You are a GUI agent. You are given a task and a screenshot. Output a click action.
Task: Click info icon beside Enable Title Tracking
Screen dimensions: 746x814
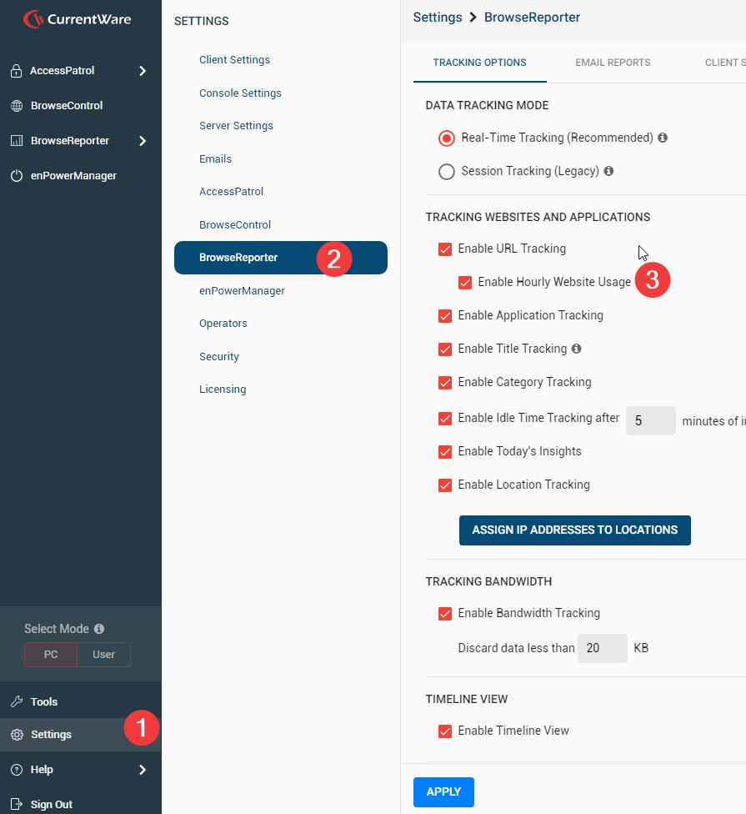[x=576, y=349]
